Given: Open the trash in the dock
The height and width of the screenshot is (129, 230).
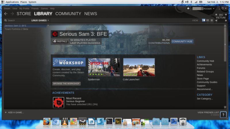Looking at the screenshot, I should [183, 122].
